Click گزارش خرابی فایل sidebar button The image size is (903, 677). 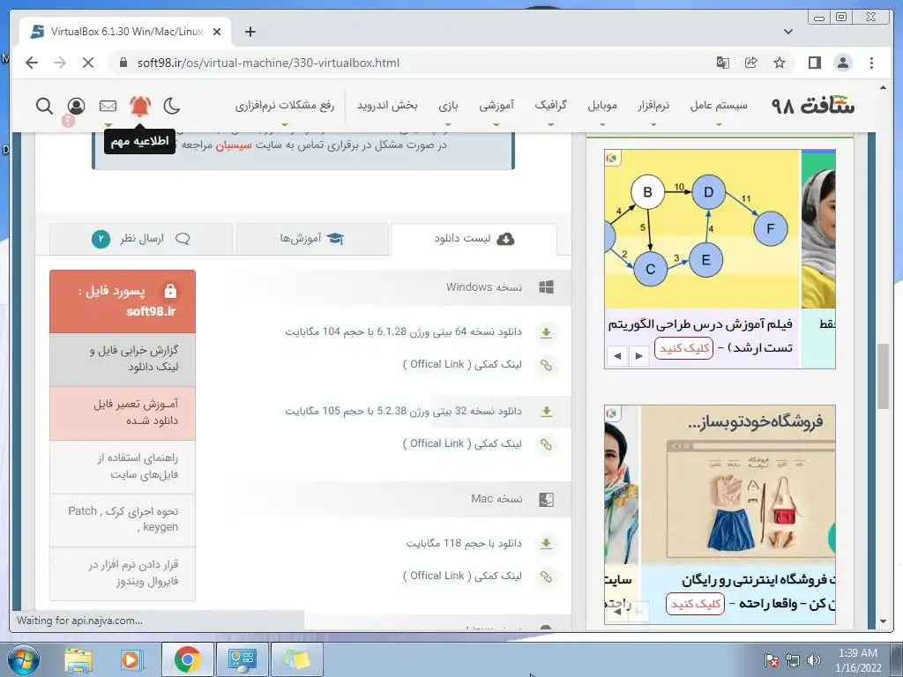coord(122,360)
